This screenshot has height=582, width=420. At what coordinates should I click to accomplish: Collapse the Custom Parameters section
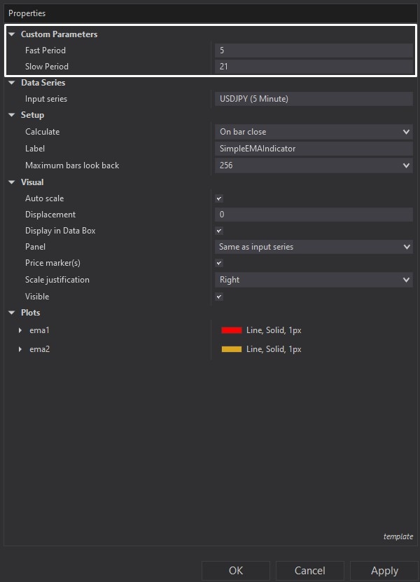[11, 34]
